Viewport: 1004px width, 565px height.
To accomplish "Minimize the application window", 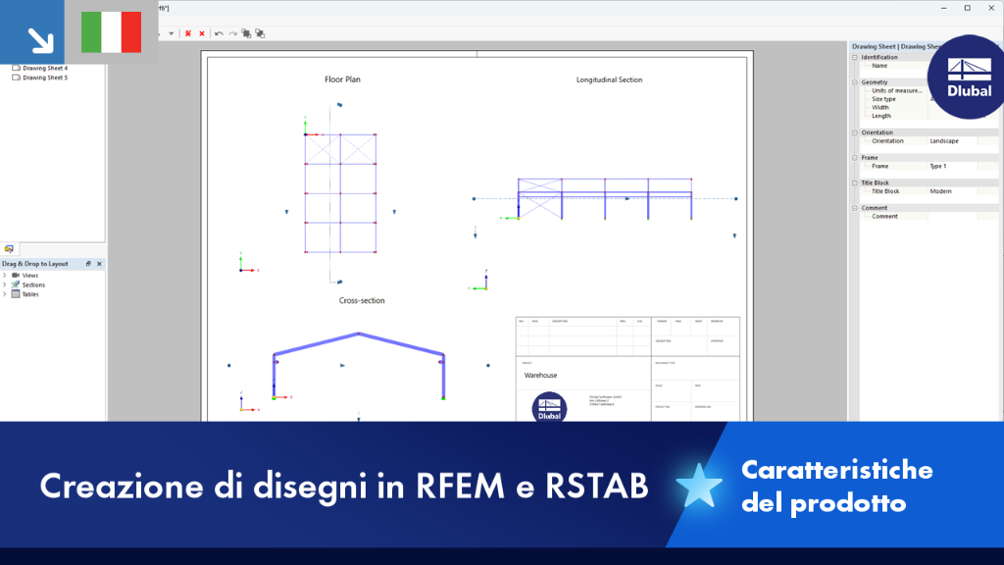I will pyautogui.click(x=944, y=8).
